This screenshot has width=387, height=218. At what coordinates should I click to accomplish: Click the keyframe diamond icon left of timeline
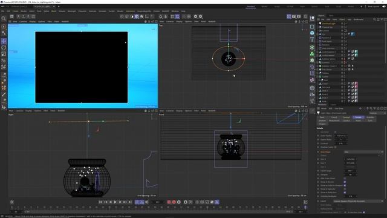tap(11, 202)
